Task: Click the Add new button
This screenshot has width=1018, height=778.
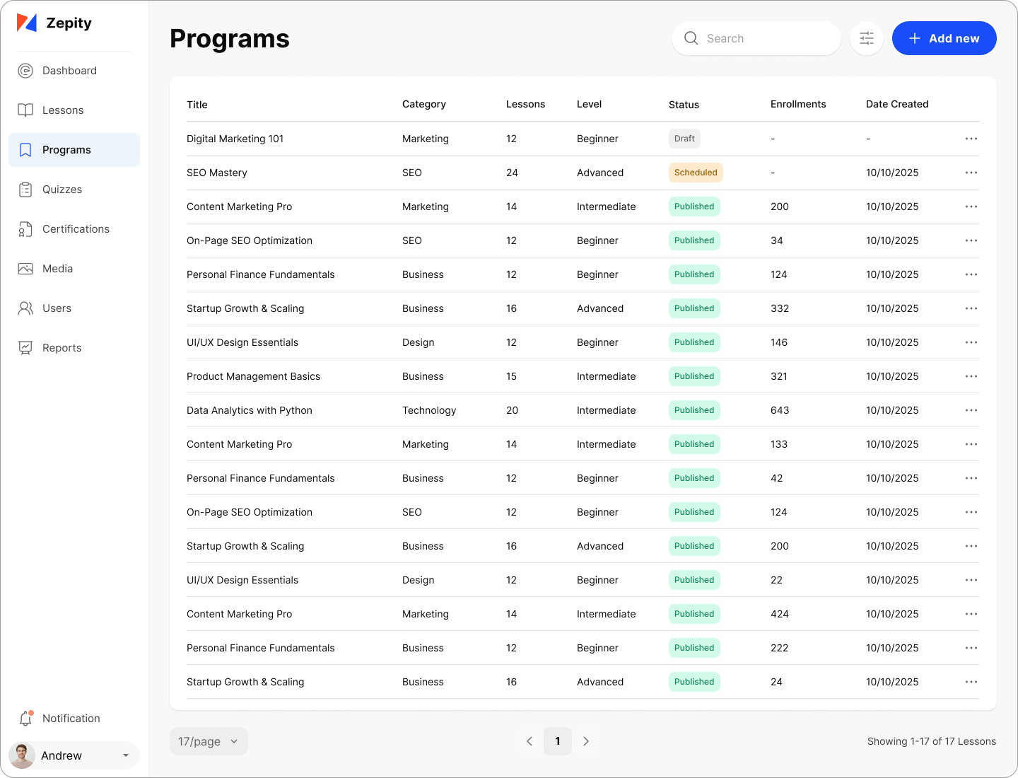Action: coord(944,38)
